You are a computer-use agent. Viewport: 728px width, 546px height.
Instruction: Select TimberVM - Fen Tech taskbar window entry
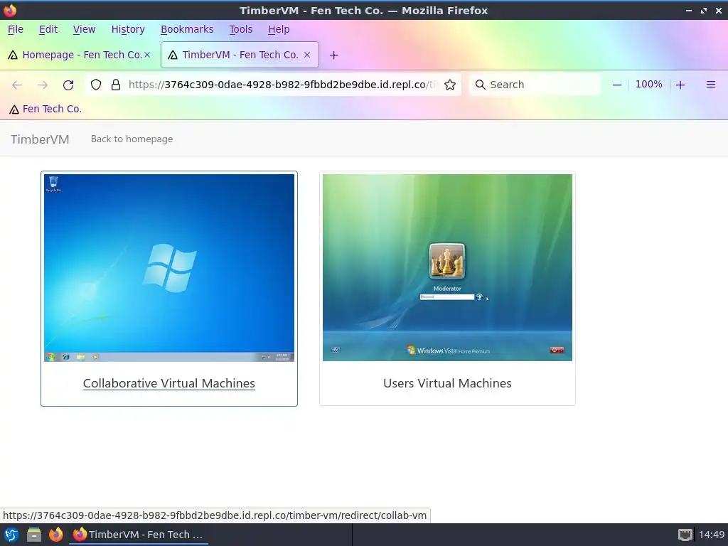(139, 535)
